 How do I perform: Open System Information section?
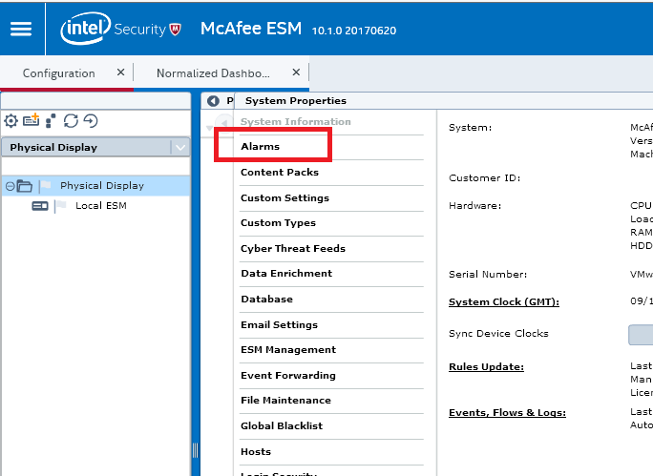pyautogui.click(x=296, y=121)
